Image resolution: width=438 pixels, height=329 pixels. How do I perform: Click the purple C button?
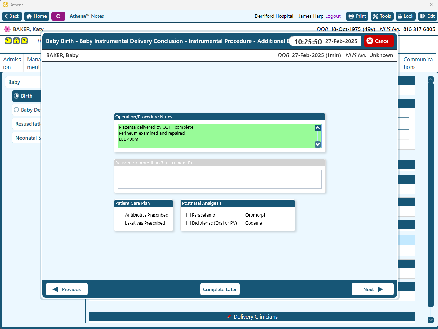[x=58, y=16]
